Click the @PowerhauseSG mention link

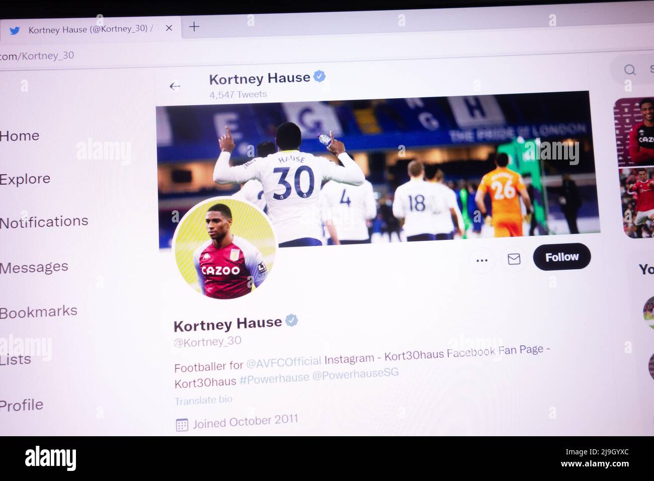tap(355, 374)
